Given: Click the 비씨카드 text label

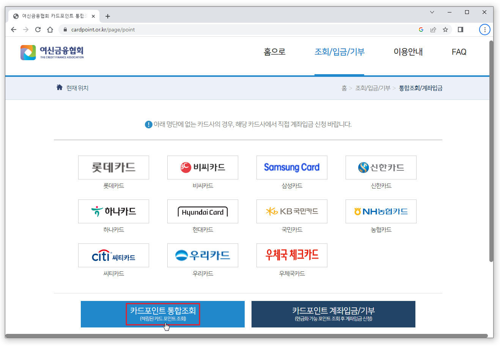Looking at the screenshot, I should point(203,186).
